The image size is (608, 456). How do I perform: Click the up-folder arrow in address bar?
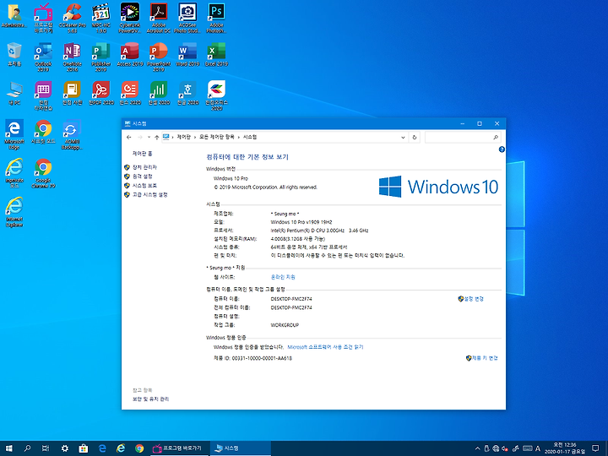[157, 138]
